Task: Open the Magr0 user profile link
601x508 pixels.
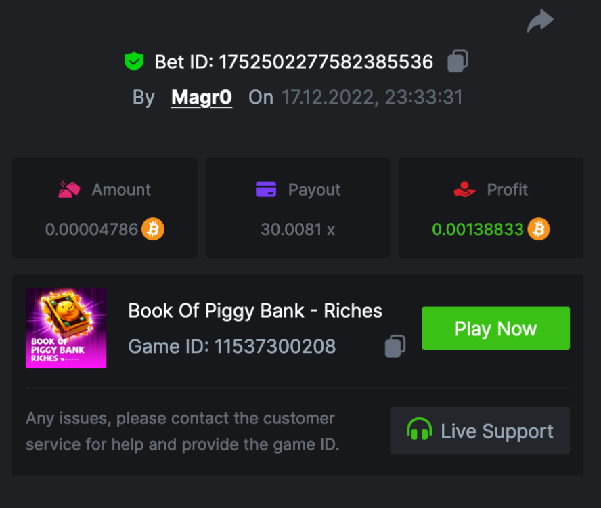Action: click(x=202, y=98)
